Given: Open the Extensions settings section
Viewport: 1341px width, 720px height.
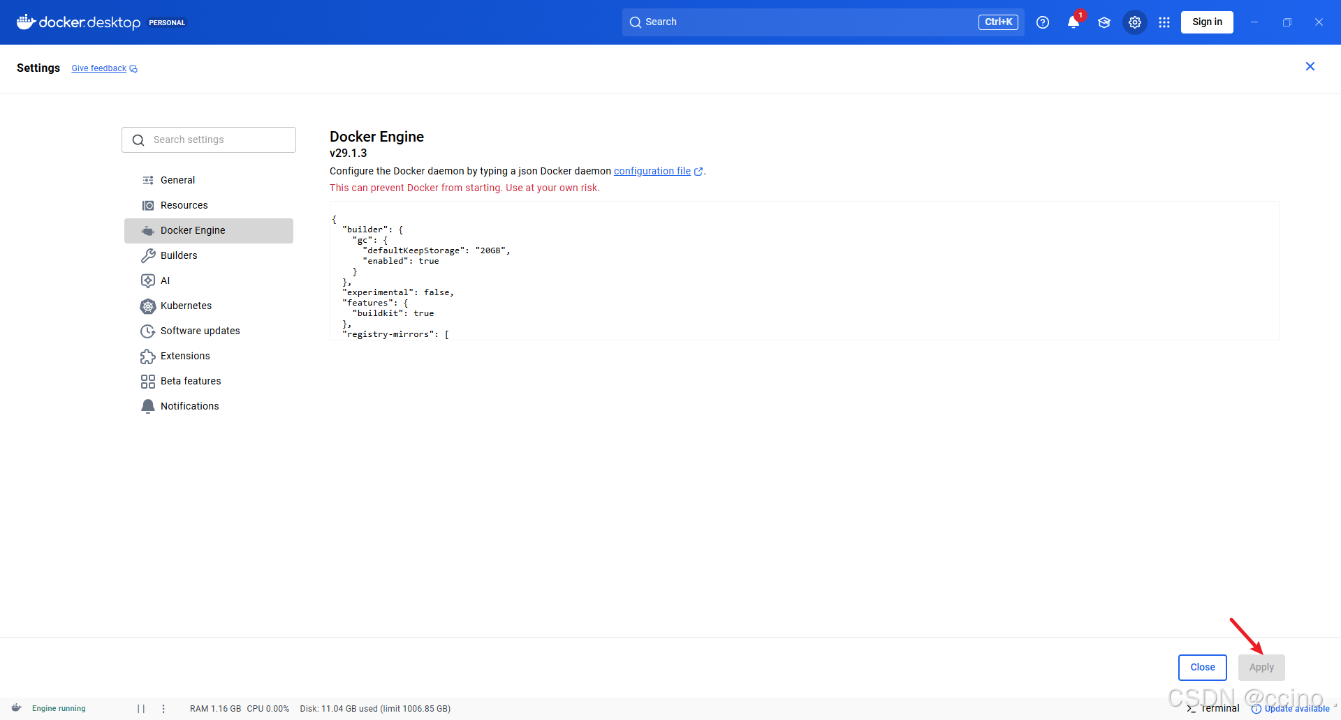Looking at the screenshot, I should pos(209,356).
